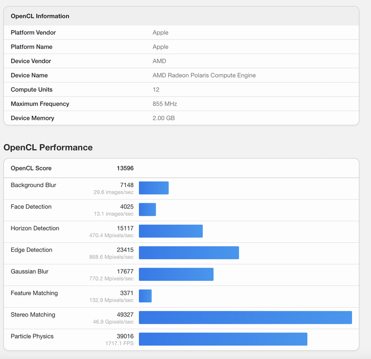Click the Edge Detection score bar
Viewport: 371px width, 359px height.
tap(189, 253)
